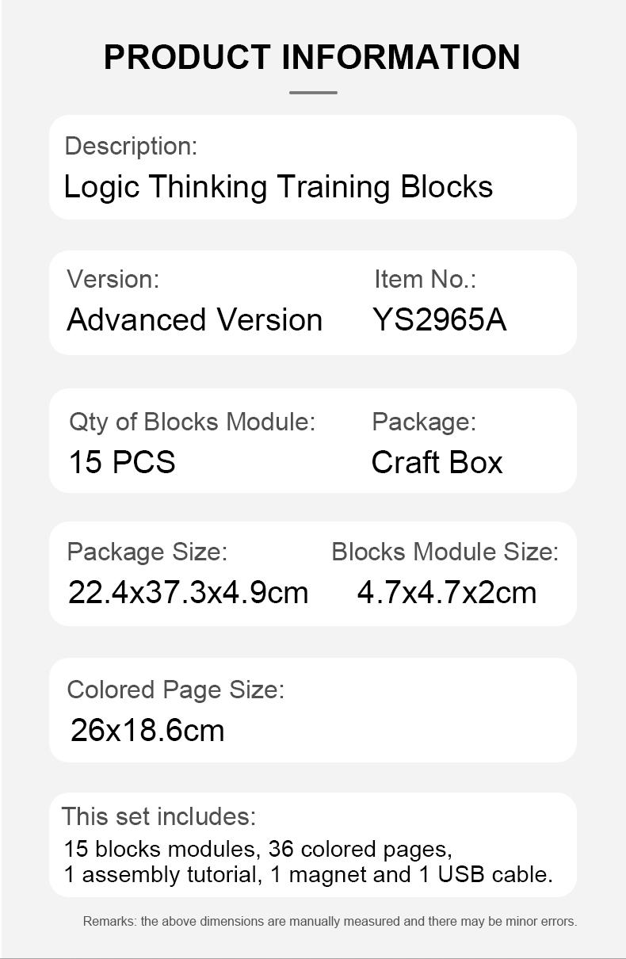This screenshot has height=959, width=626.
Task: Click the Package Size label
Action: click(147, 552)
